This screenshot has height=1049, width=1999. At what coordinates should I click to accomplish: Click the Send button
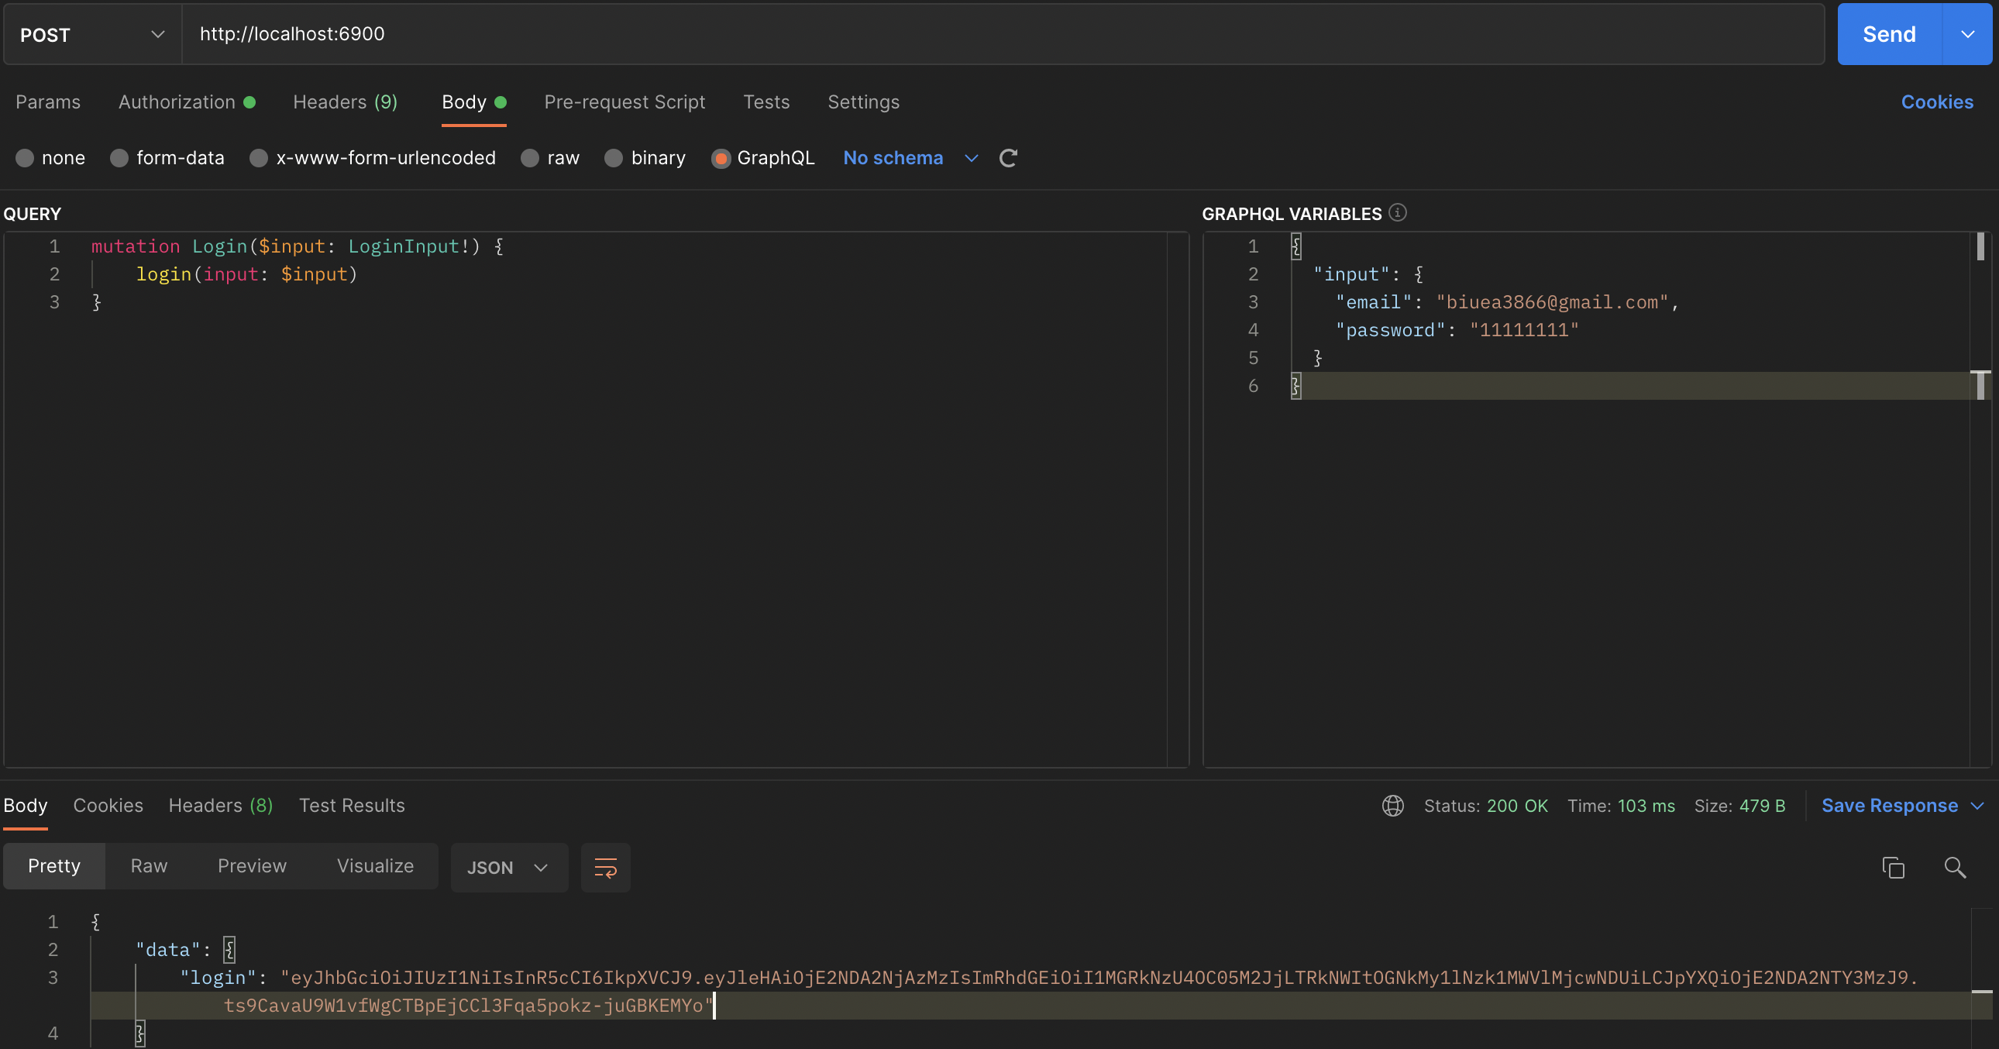tap(1888, 34)
